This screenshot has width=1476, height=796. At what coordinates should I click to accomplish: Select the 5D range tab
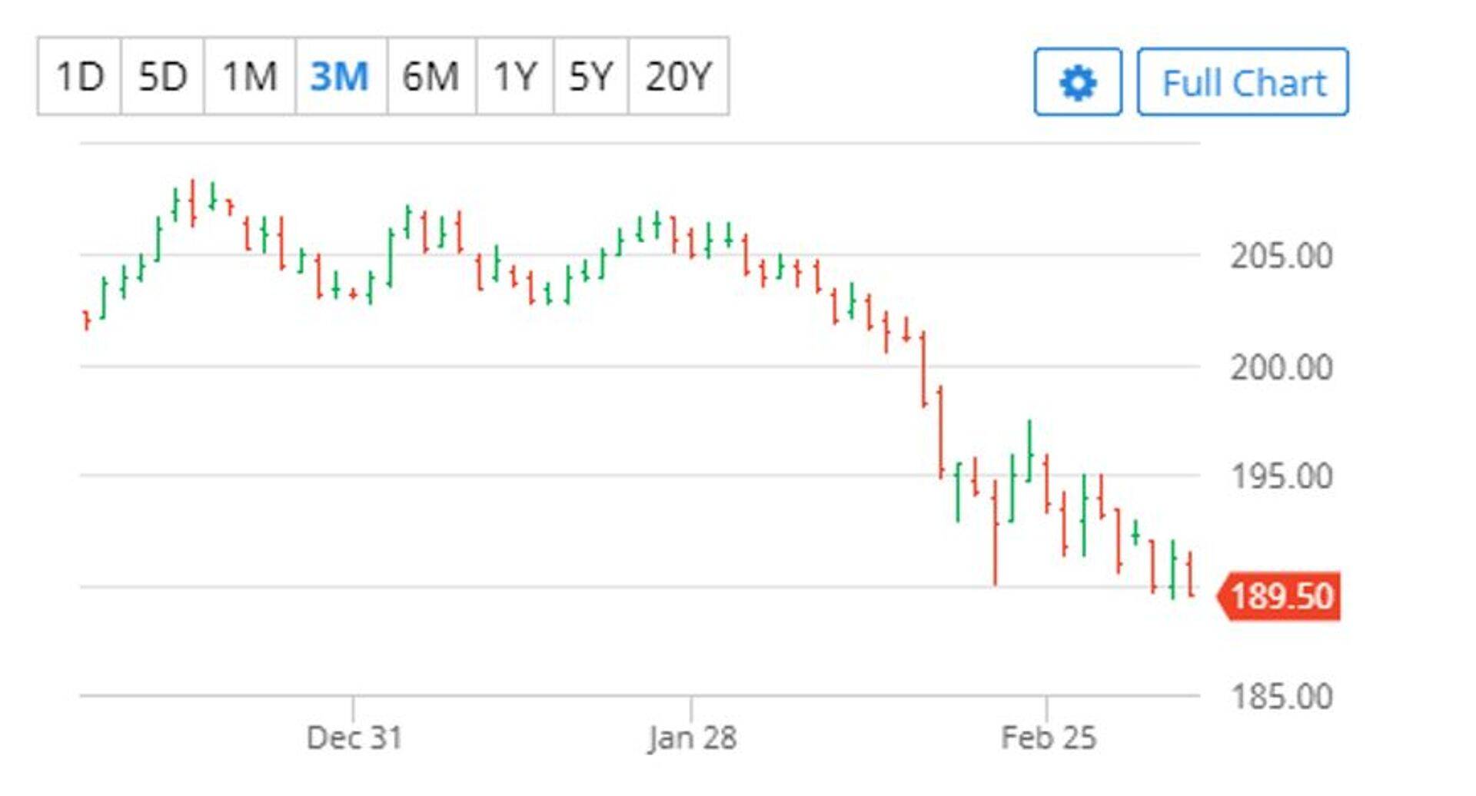tap(162, 77)
